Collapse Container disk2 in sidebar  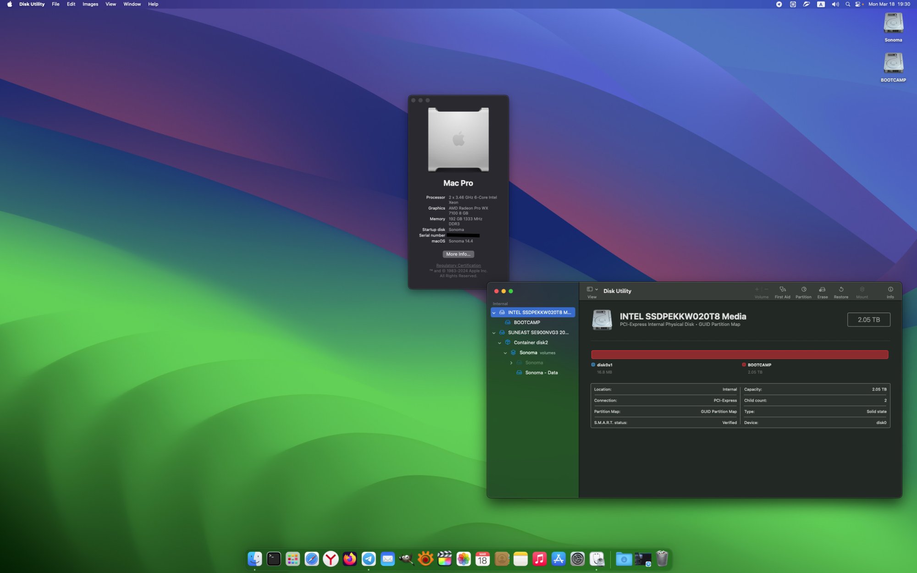[499, 343]
